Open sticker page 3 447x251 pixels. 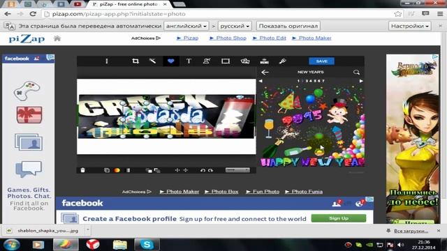pos(307,81)
